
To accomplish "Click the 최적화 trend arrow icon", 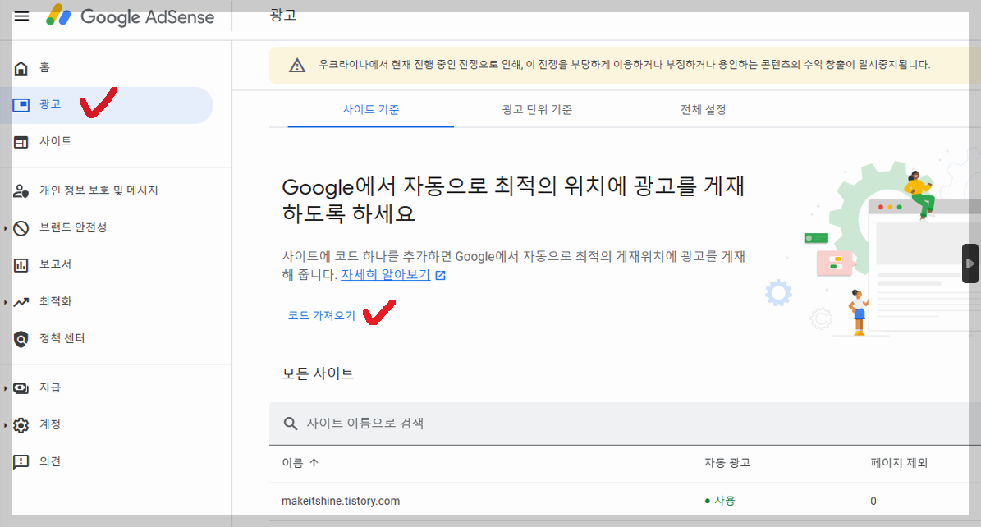I will tap(21, 302).
